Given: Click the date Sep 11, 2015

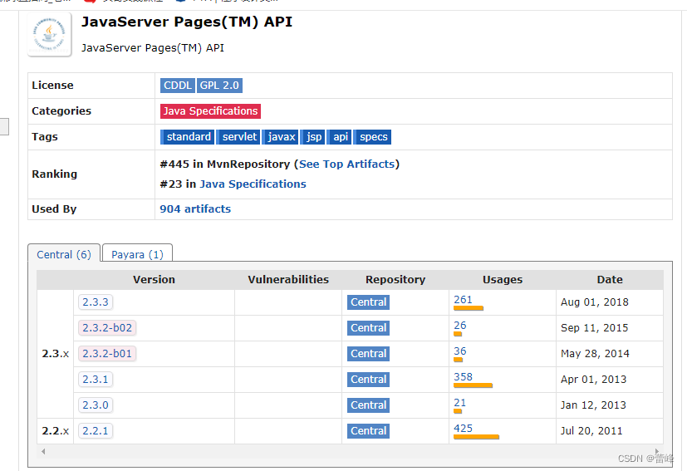Looking at the screenshot, I should click(595, 328).
